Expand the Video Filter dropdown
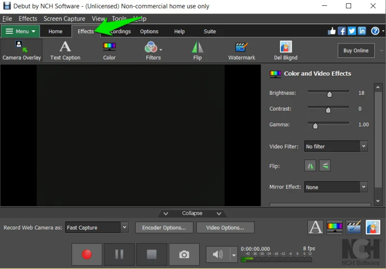 [336, 146]
